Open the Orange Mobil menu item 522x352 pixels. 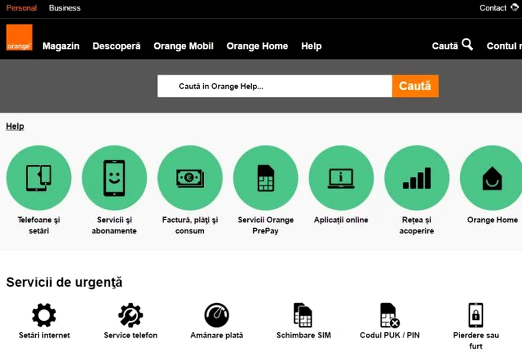point(183,46)
